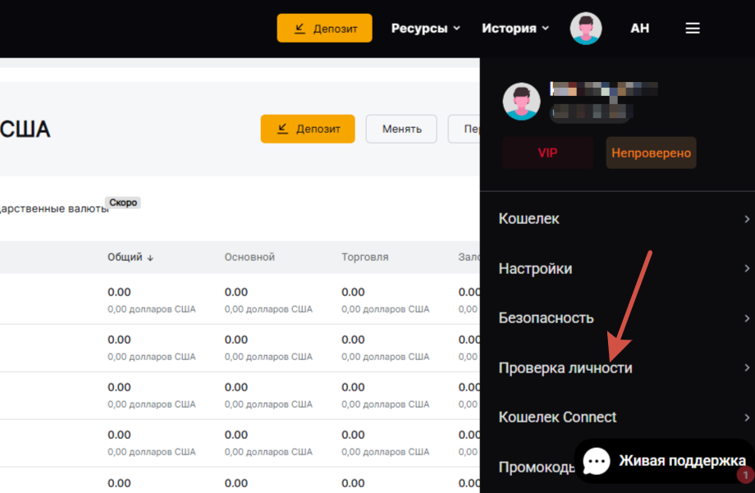Open the Настройки menu item
Screen dimensions: 755x493
click(x=535, y=268)
